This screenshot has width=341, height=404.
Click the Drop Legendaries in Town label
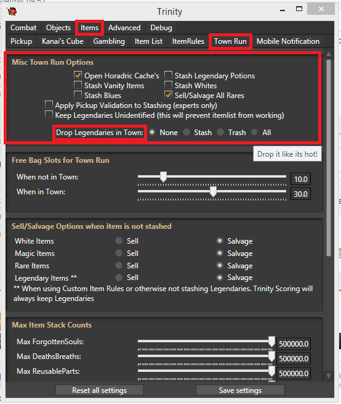(100, 133)
